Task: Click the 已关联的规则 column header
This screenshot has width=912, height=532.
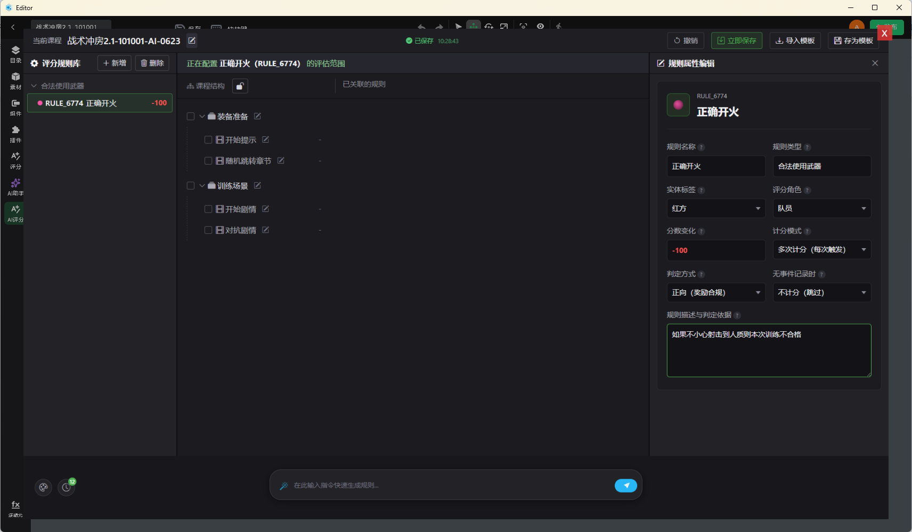Action: [364, 84]
